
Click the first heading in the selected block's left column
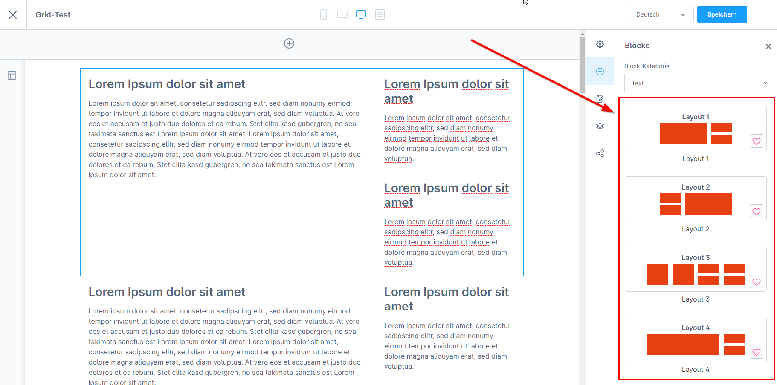[167, 84]
